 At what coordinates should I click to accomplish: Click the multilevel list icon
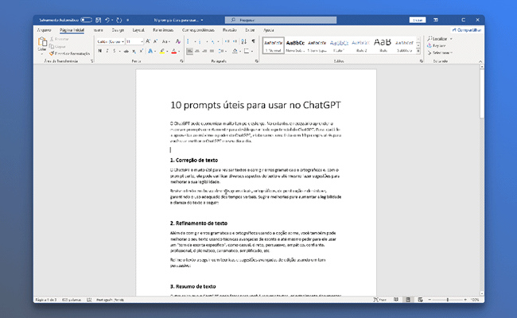pos(212,41)
